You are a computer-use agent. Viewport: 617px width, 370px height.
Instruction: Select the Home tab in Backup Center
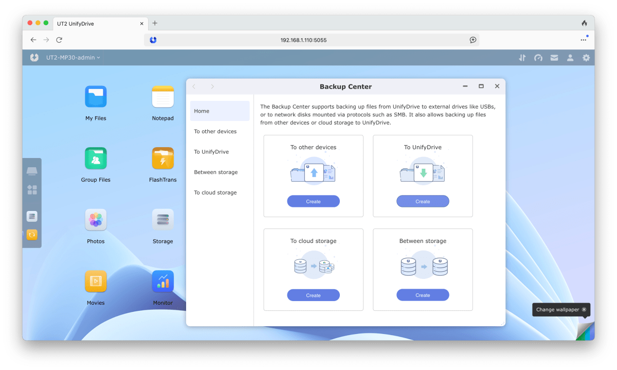click(220, 111)
